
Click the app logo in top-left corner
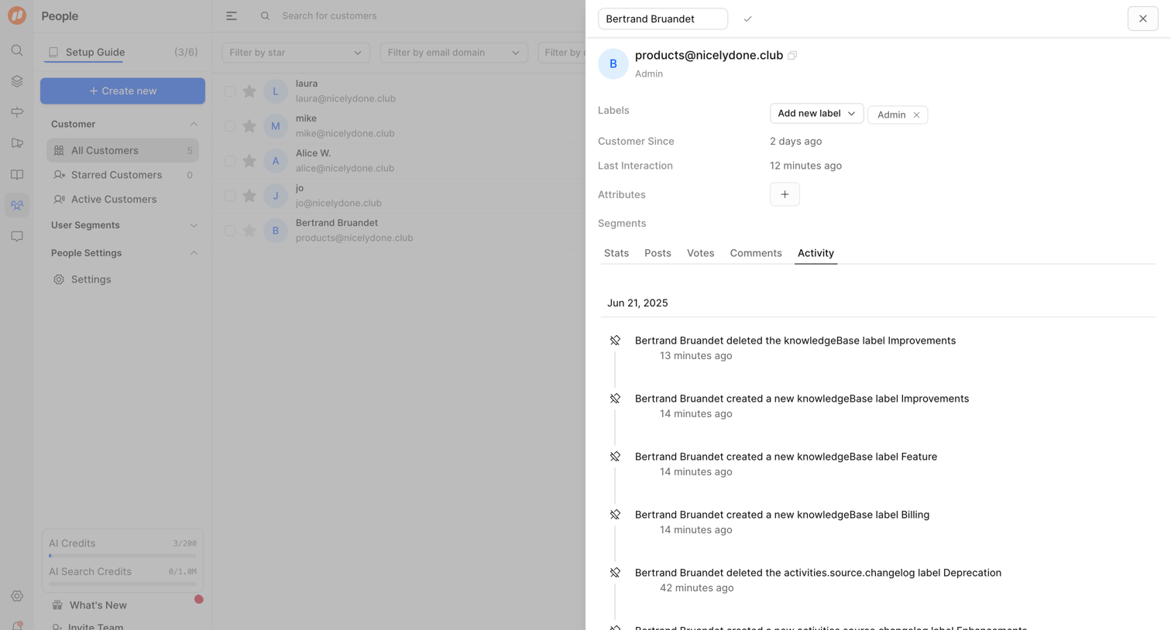(x=17, y=15)
